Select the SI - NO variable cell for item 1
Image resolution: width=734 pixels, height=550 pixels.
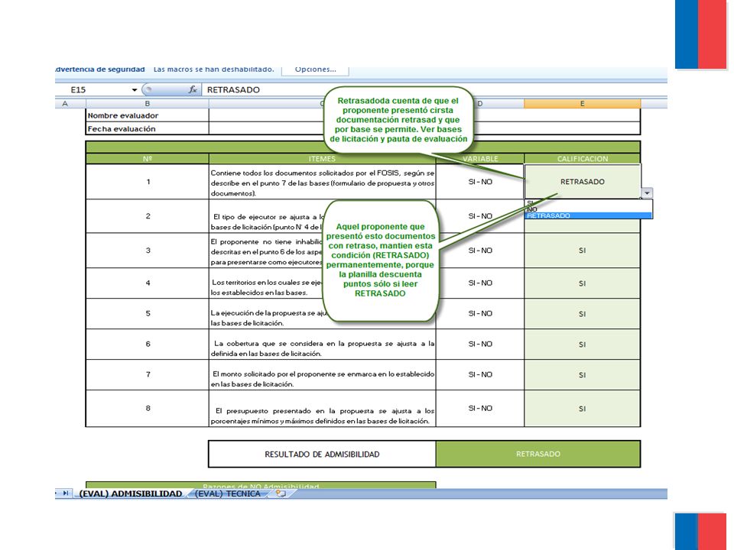pyautogui.click(x=480, y=182)
